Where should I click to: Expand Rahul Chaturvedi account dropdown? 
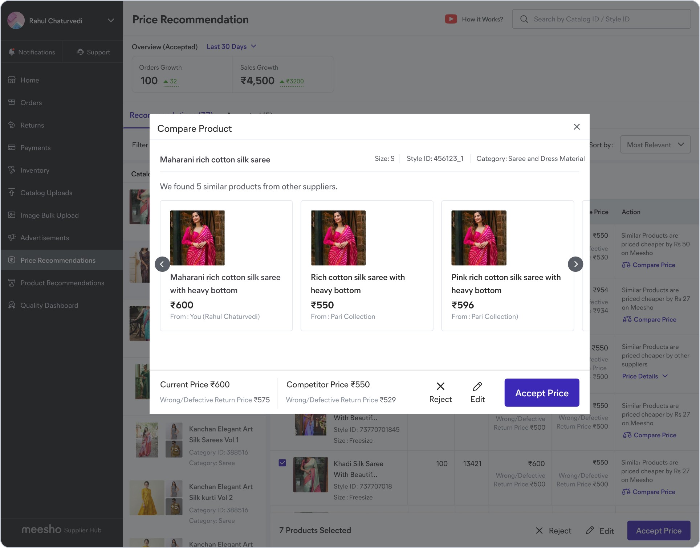coord(111,21)
